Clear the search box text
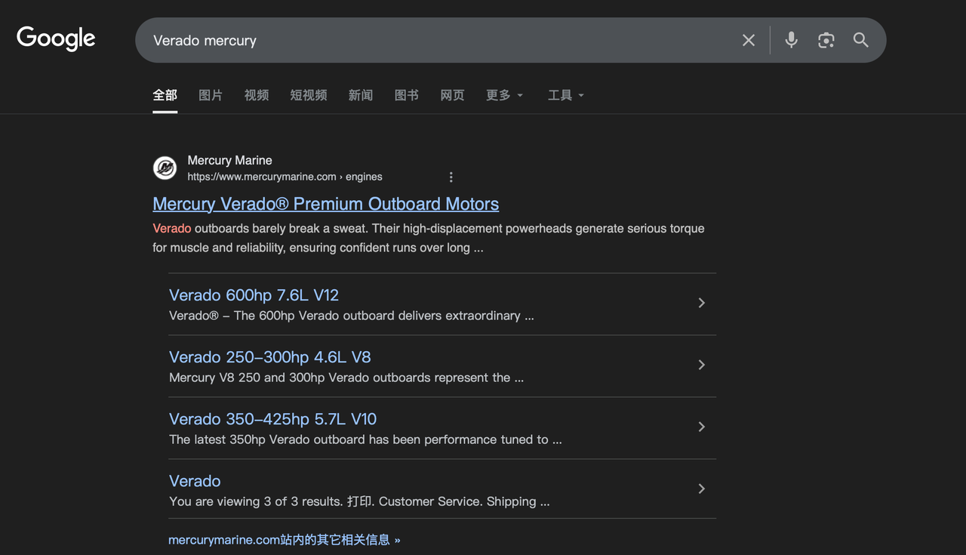Screen dimensions: 966x555 pos(748,40)
